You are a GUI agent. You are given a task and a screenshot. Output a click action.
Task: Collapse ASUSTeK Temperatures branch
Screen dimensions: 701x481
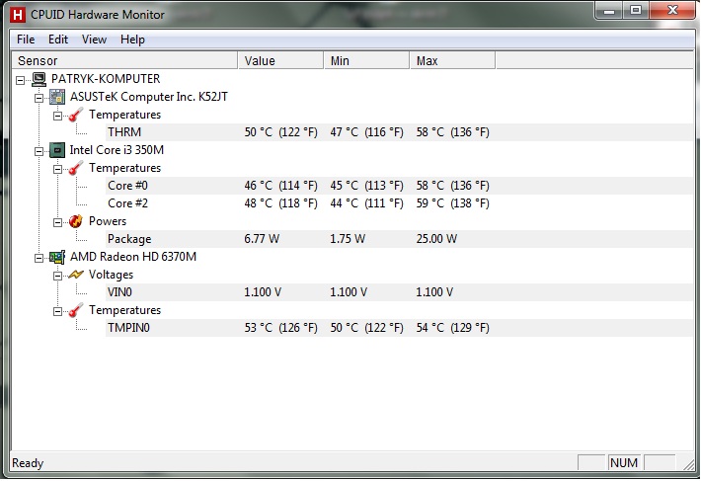pyautogui.click(x=57, y=117)
